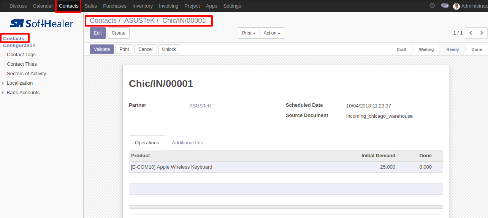Open the Project menu
The image size is (488, 218).
coord(192,6)
